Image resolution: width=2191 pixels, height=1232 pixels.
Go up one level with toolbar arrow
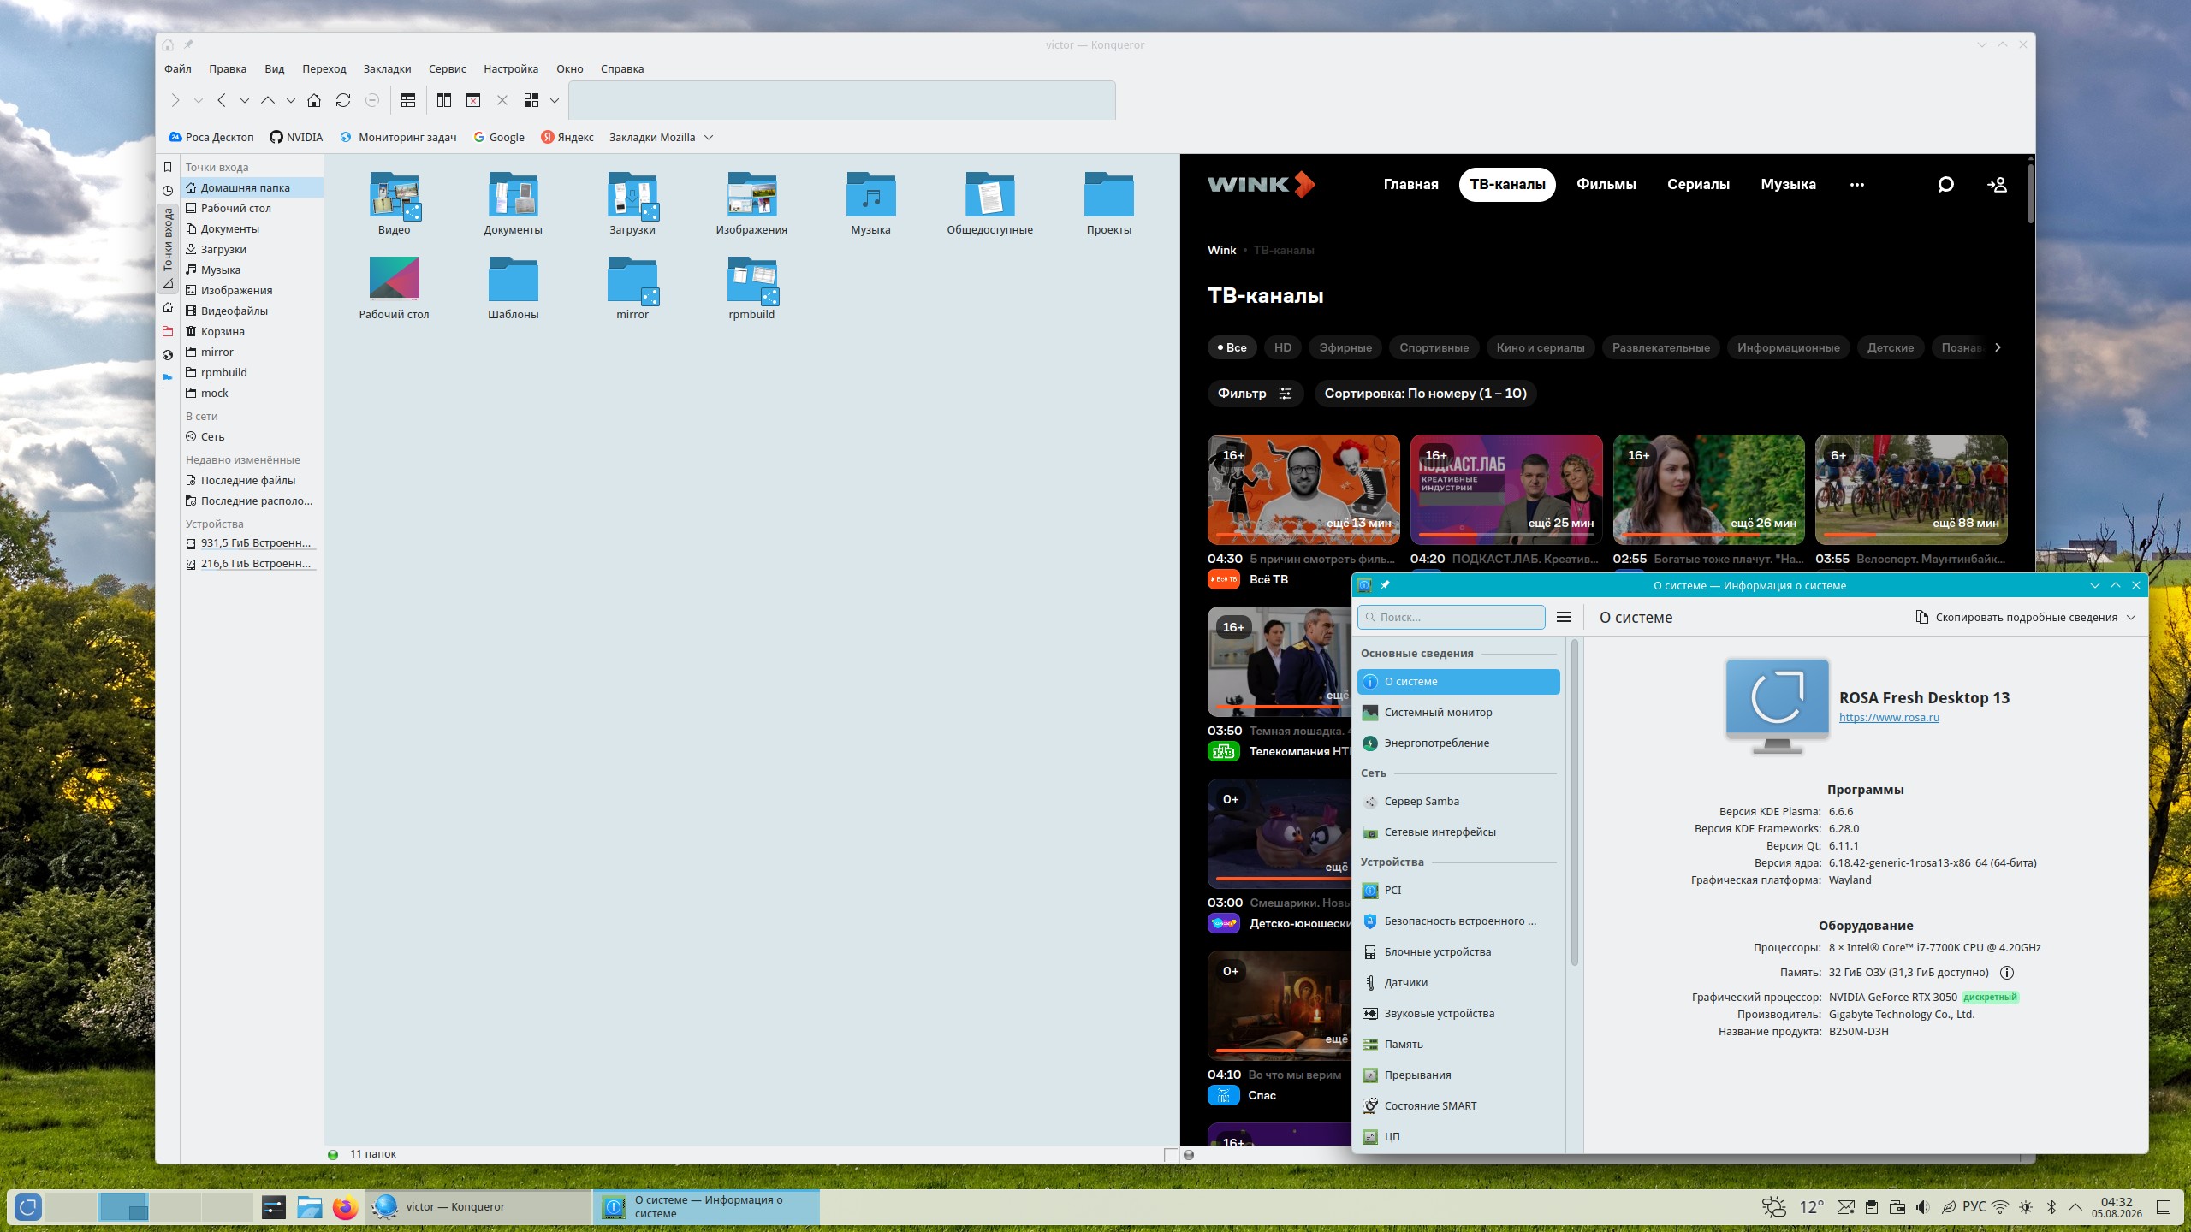pos(268,101)
